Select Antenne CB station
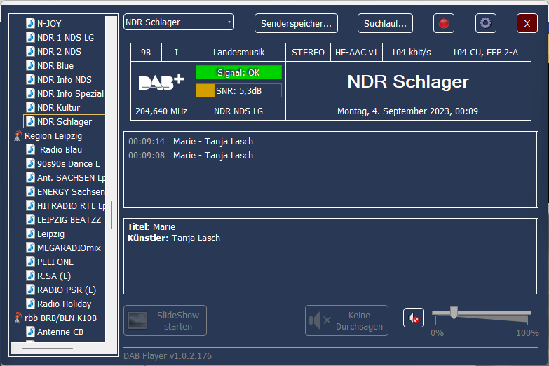The height and width of the screenshot is (366, 549). (x=60, y=332)
